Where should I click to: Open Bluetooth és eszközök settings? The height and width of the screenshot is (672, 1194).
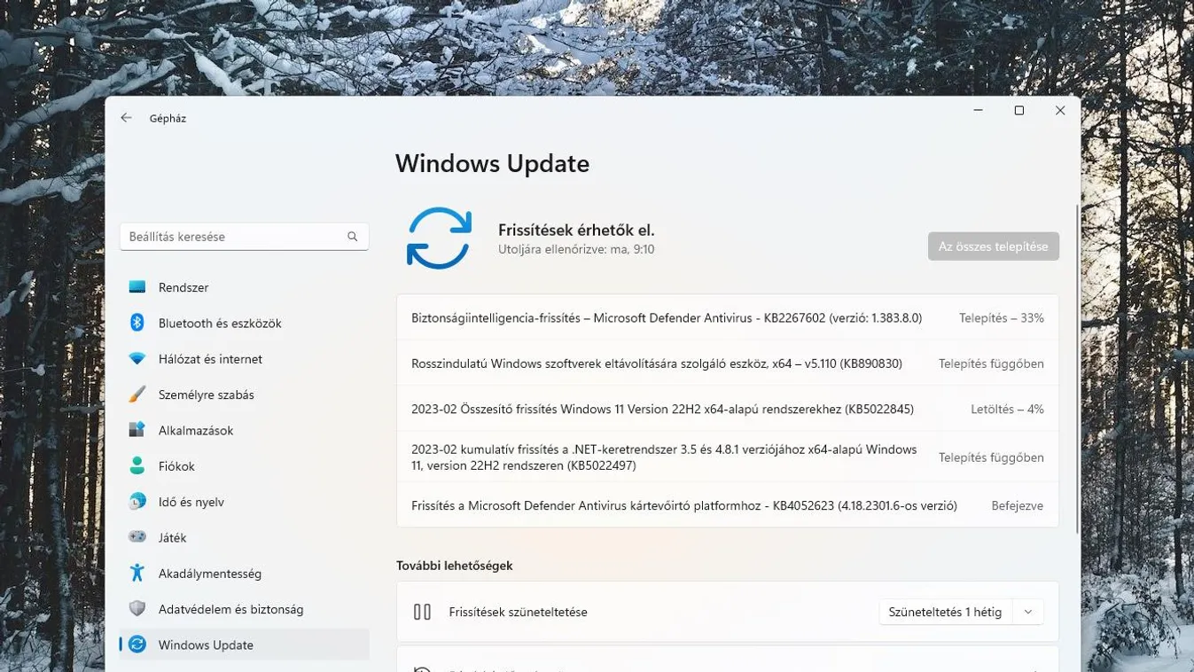pos(244,323)
